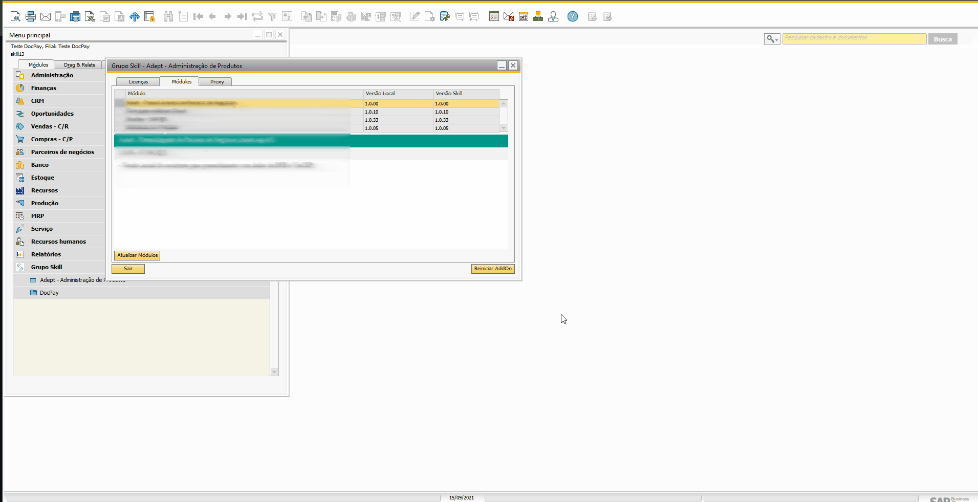Open Help via blue question mark
978x502 pixels.
[x=573, y=16]
